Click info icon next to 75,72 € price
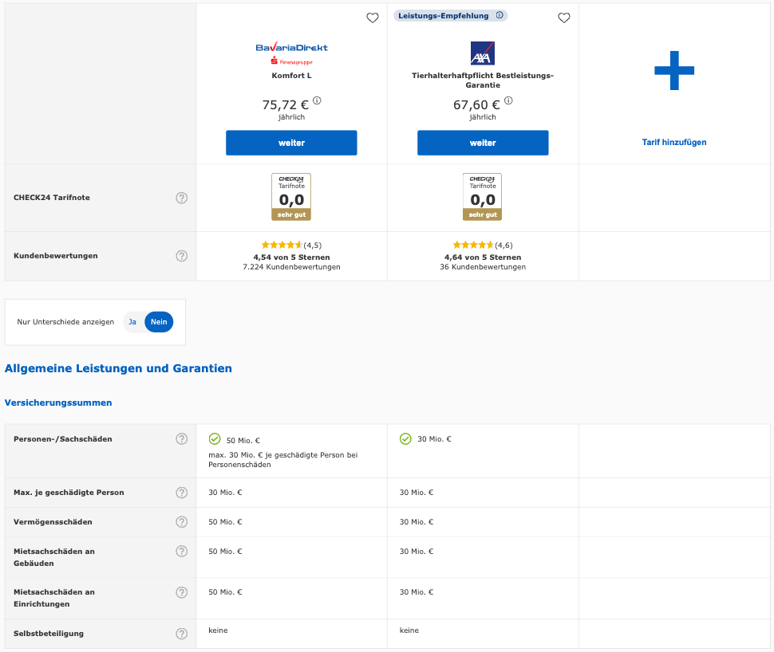Viewport: 774px width, 652px height. point(317,100)
